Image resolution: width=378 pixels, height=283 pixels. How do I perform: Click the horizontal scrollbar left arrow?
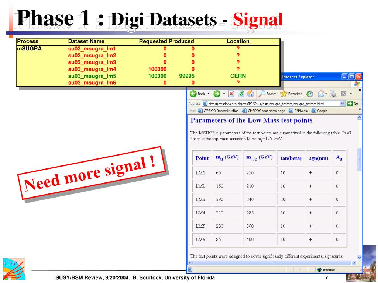190,263
